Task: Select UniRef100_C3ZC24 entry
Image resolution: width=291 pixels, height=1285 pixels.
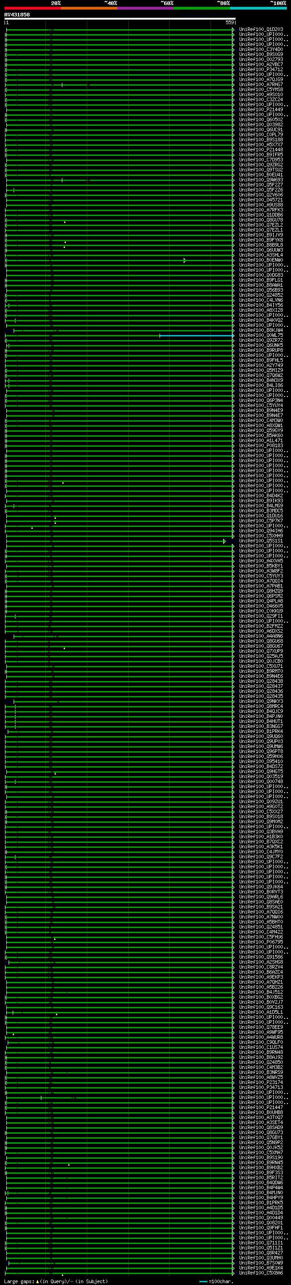Action: (x=261, y=99)
